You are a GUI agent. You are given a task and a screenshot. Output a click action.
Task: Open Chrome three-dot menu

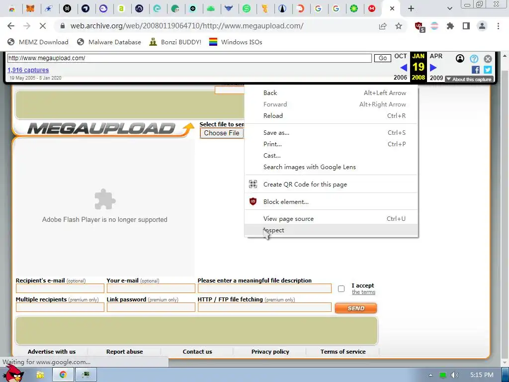tap(498, 26)
